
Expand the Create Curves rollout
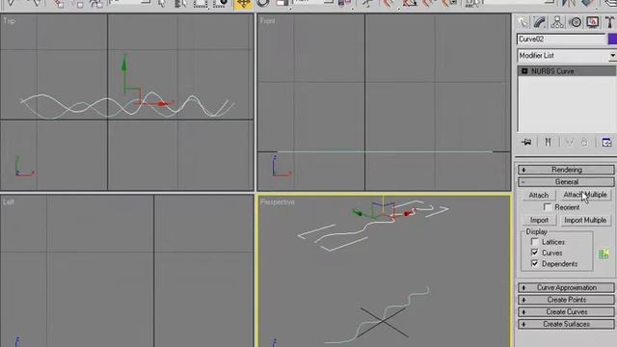click(566, 312)
